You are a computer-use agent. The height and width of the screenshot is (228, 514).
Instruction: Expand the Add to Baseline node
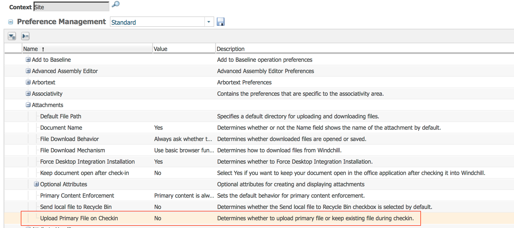(28, 60)
